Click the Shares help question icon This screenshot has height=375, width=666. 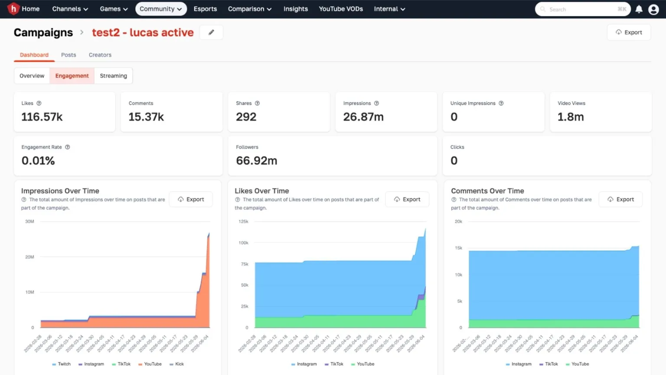257,103
